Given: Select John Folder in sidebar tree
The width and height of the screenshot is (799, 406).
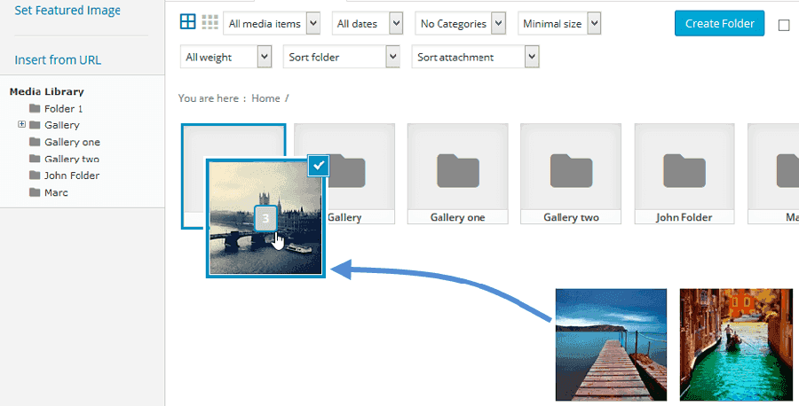Looking at the screenshot, I should coord(71,176).
